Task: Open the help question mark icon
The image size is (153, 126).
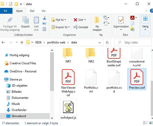Action: point(151,11)
